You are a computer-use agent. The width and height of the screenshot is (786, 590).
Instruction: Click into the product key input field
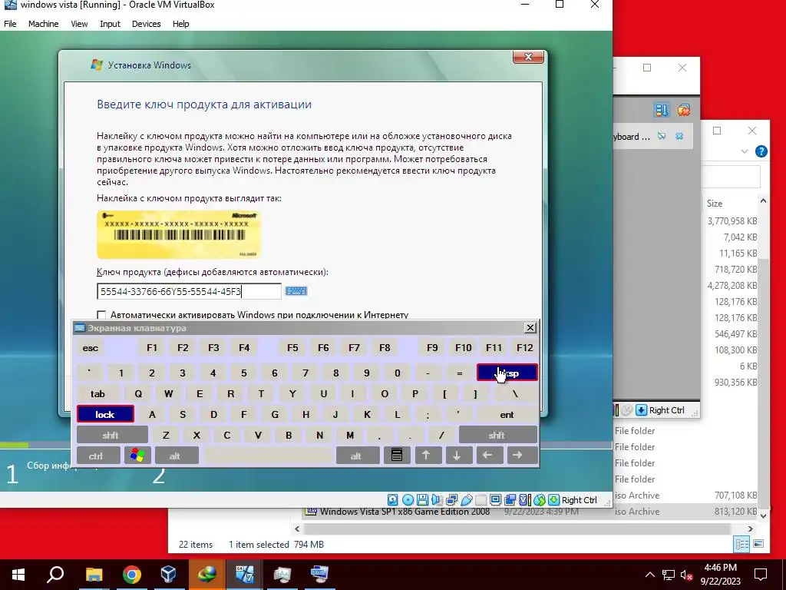(x=189, y=291)
